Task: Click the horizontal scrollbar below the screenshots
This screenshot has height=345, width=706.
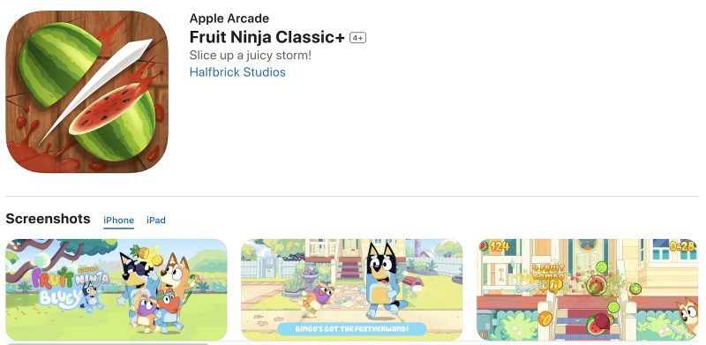Action: click(x=107, y=343)
